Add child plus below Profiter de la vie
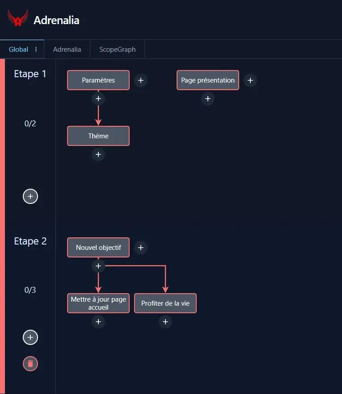The height and width of the screenshot is (394, 342). pos(165,322)
